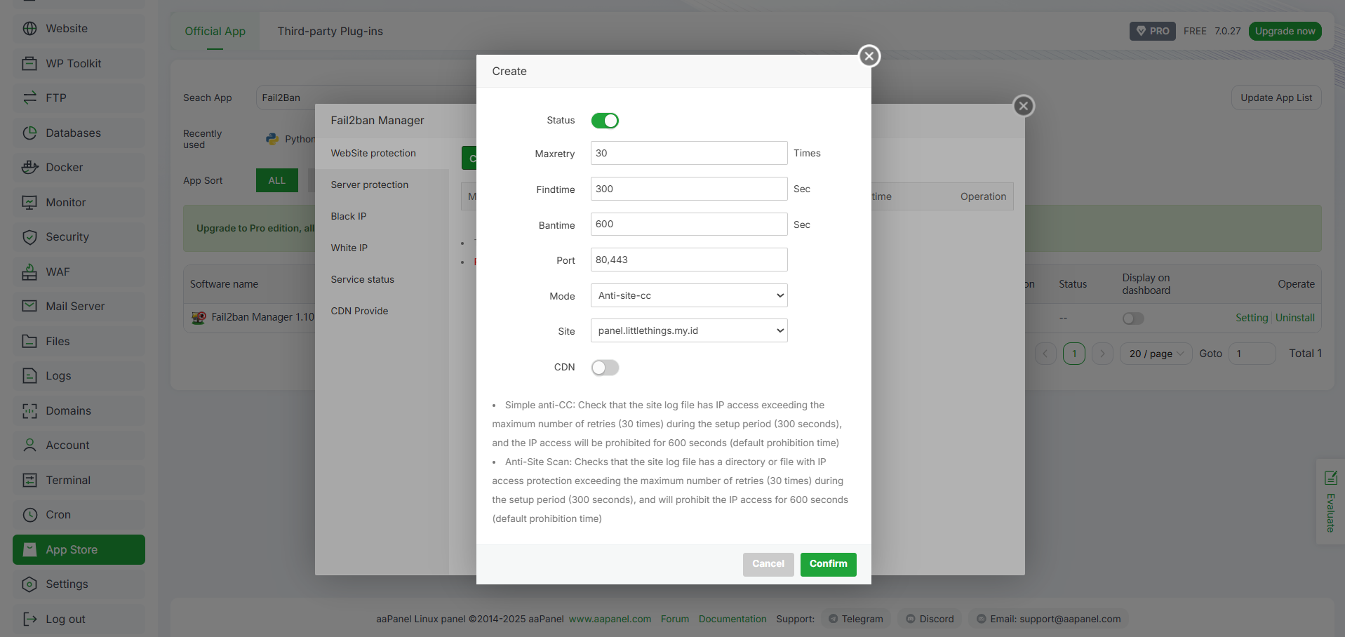Click the Maxretry input field
This screenshot has width=1345, height=637.
point(689,153)
